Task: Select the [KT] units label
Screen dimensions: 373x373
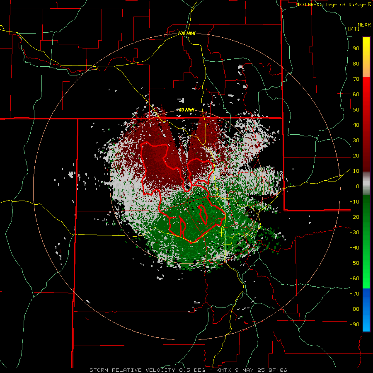Action: pyautogui.click(x=354, y=29)
